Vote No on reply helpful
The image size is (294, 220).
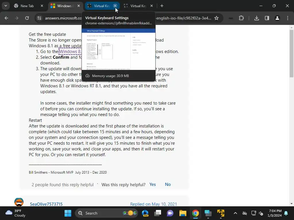click(x=168, y=184)
